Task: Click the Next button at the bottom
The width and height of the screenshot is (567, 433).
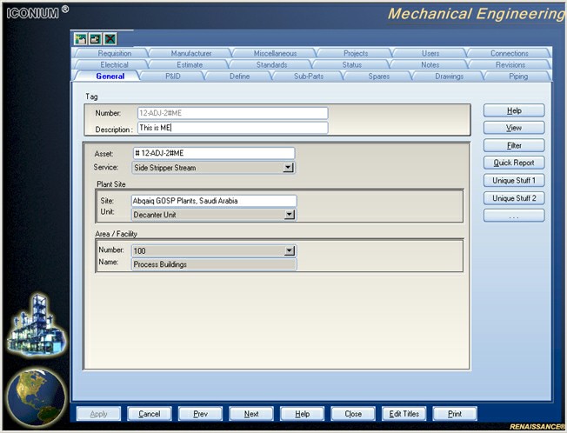Action: coord(251,414)
